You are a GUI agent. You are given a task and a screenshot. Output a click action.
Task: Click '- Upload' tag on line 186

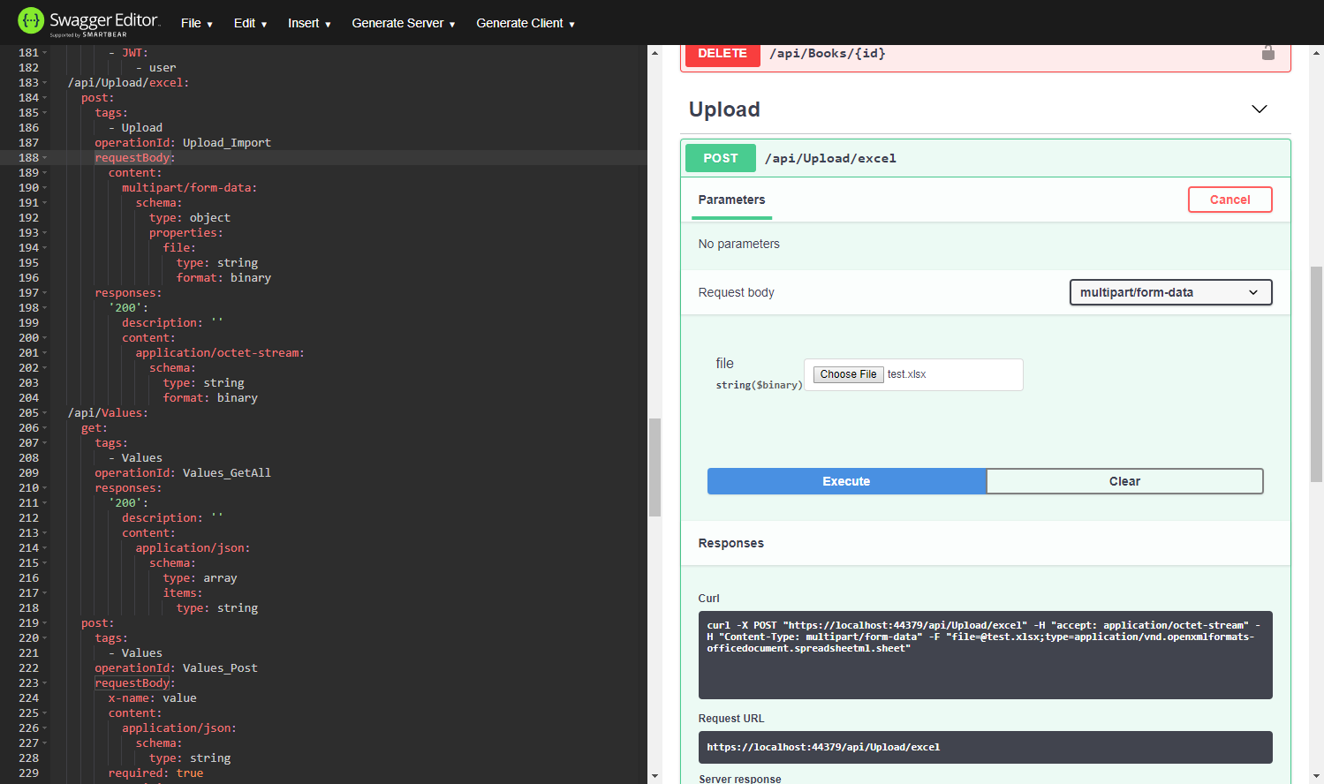tap(135, 128)
